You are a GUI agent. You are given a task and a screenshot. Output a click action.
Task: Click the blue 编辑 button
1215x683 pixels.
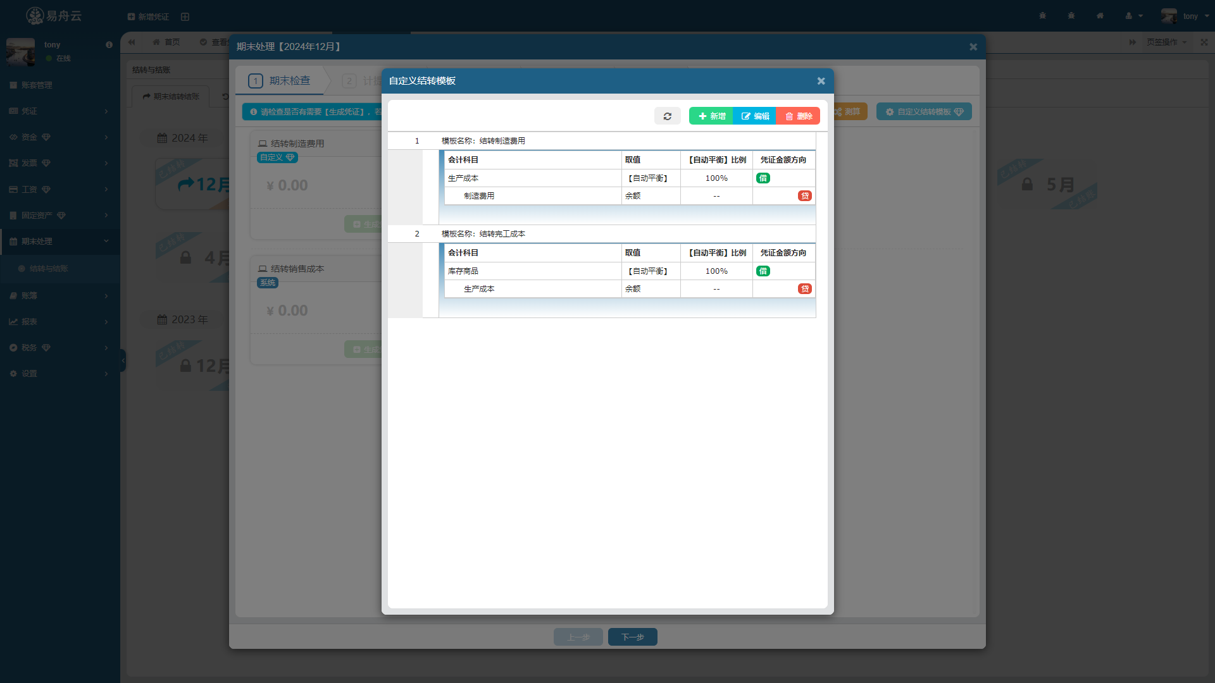pyautogui.click(x=754, y=116)
